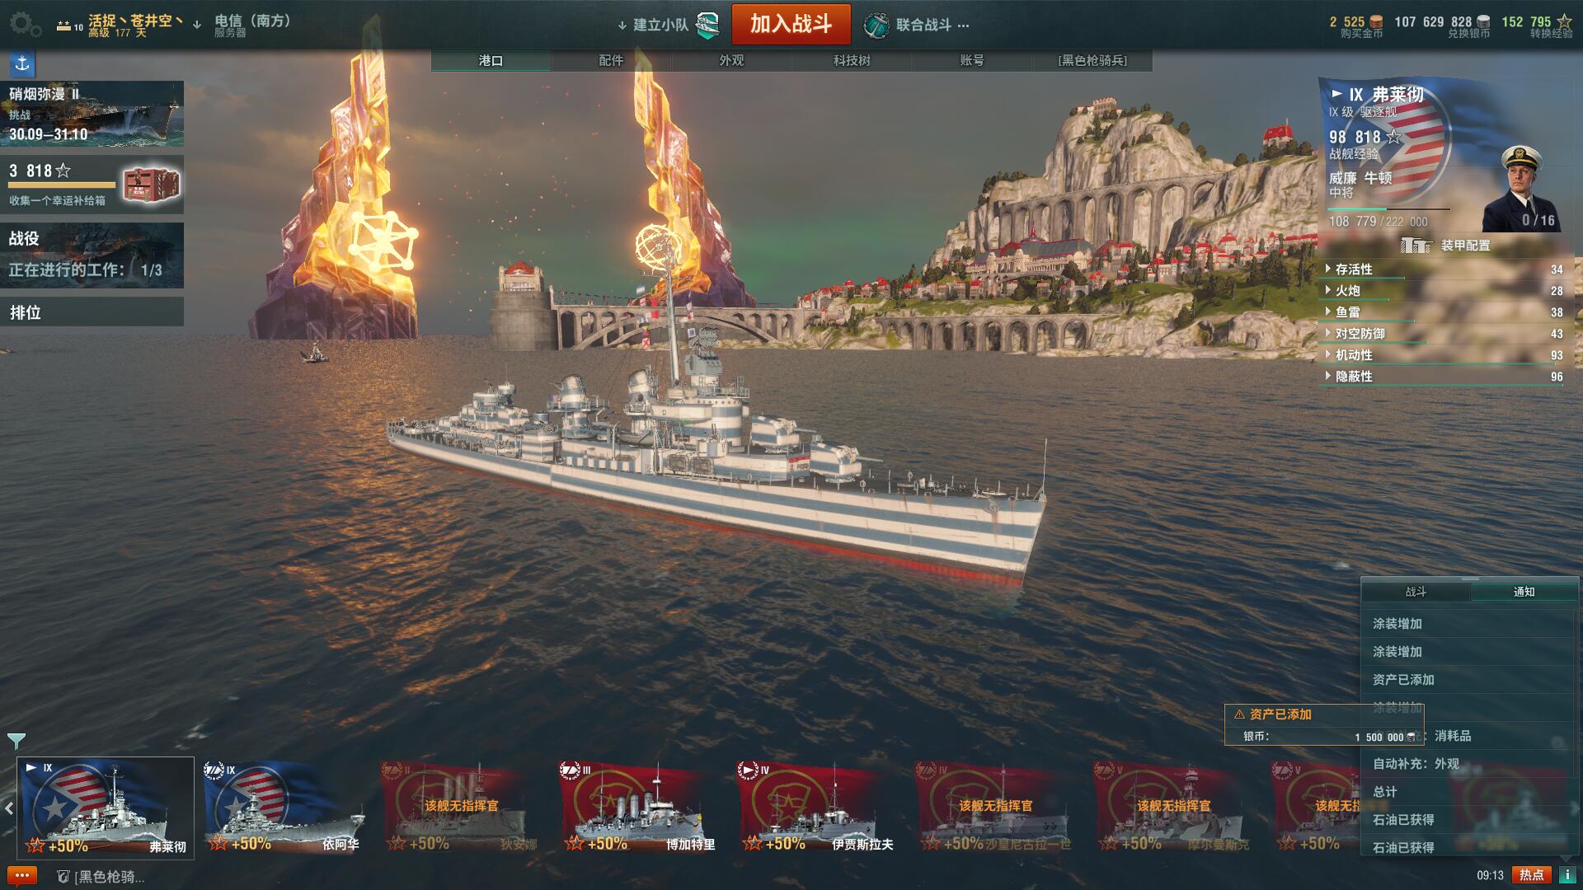Open the settings gear menu
Viewport: 1583px width, 890px height.
point(25,25)
